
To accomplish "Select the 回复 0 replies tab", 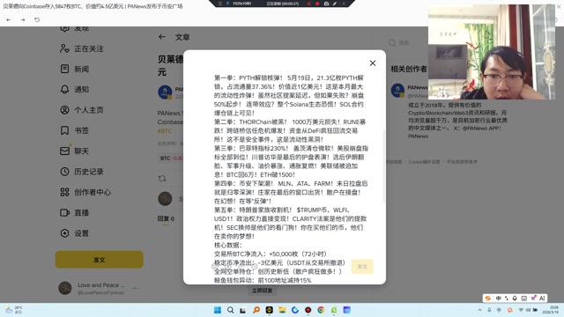I will tap(166, 218).
